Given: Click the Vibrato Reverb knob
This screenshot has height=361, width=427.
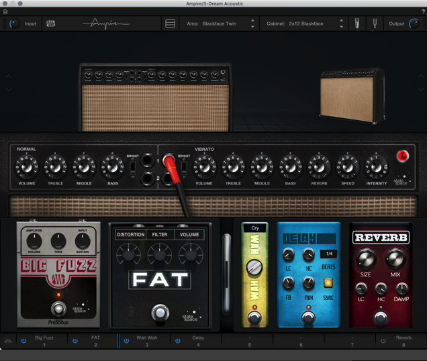Looking at the screenshot, I should [319, 167].
